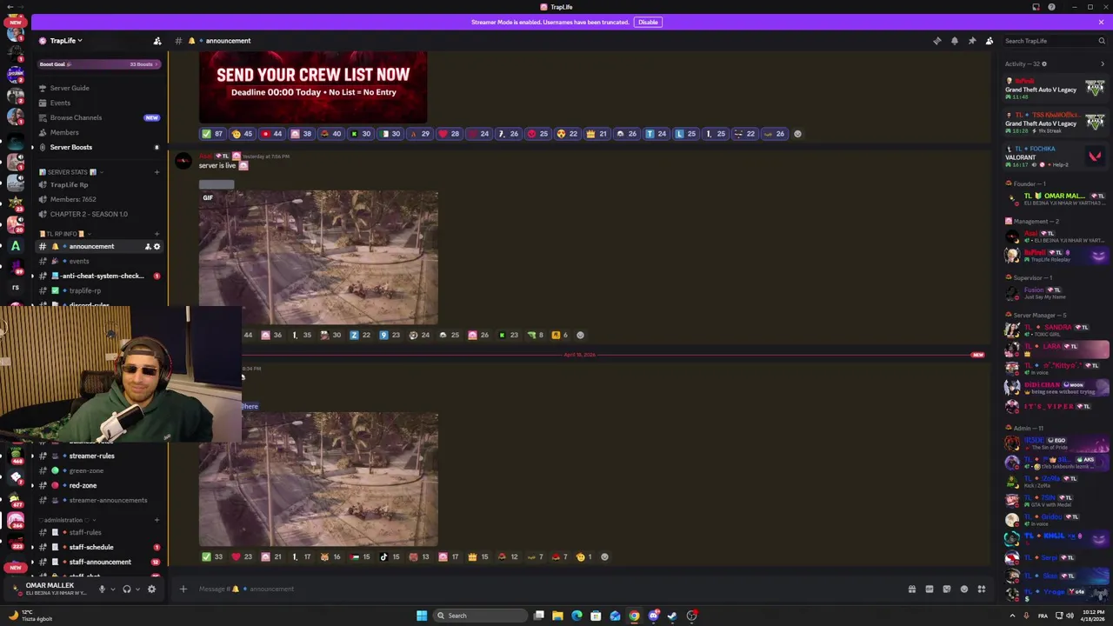1113x626 pixels.
Task: Open announcement channel settings gear
Action: (x=157, y=247)
